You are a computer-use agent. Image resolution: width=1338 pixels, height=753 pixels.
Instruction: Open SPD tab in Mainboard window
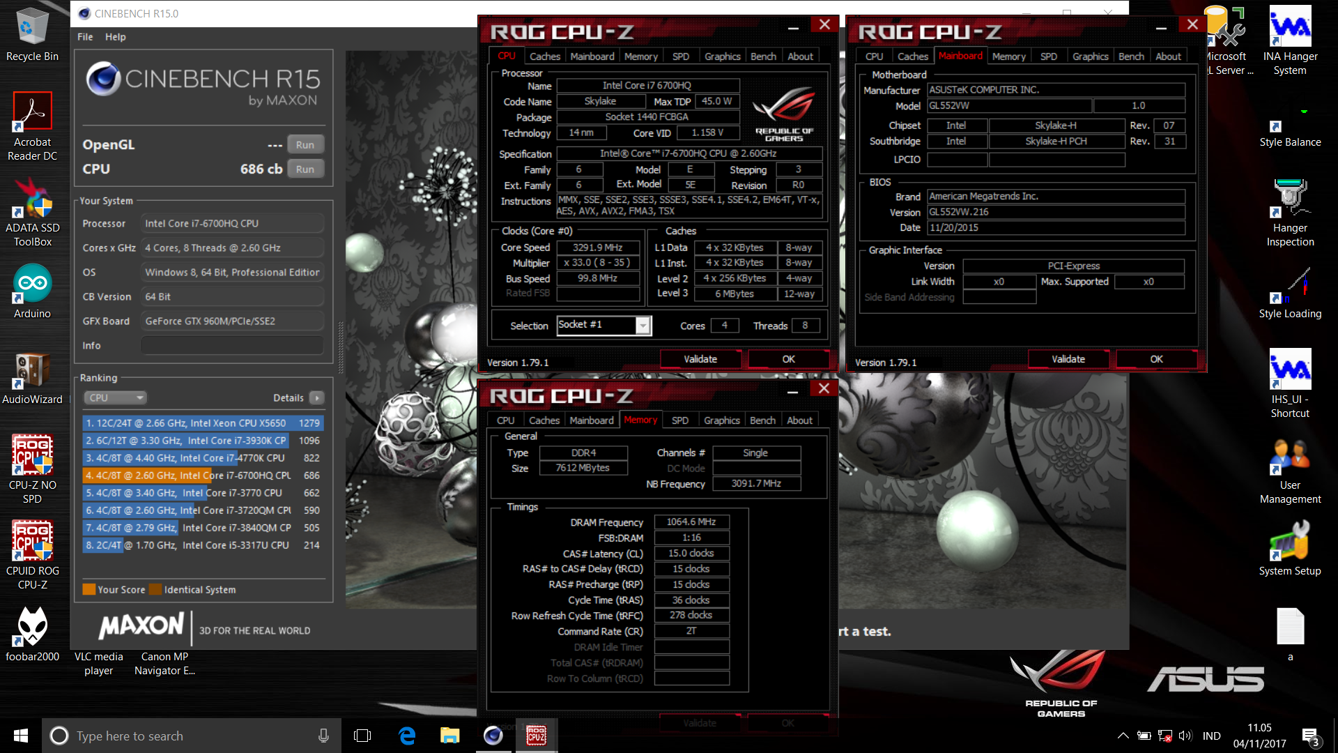(1049, 56)
